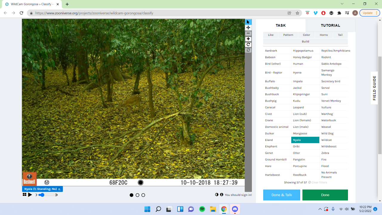Remove the Nyala identification tag
Viewport: 382px width, 215px height.
tap(59, 189)
